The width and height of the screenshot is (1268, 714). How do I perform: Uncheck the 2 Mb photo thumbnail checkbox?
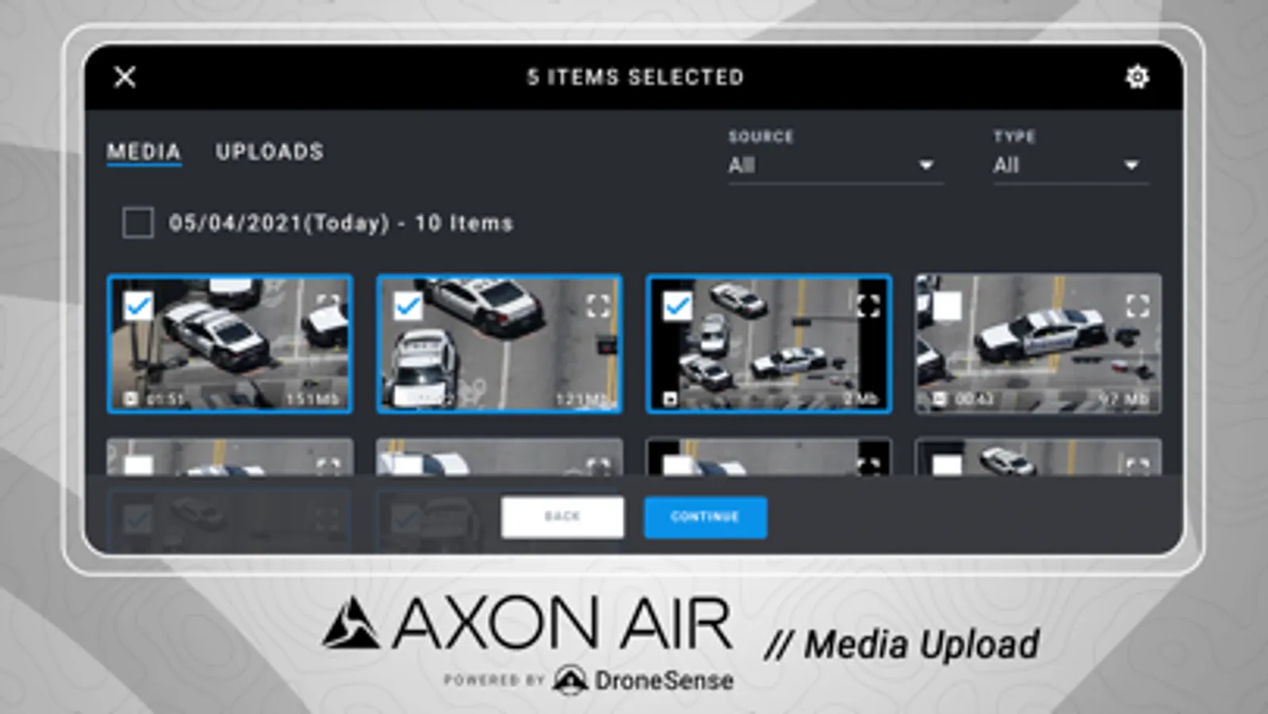[678, 305]
